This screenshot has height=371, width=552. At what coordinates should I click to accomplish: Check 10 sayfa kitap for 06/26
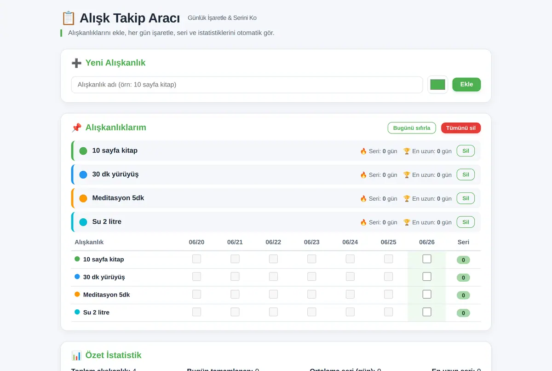(427, 259)
